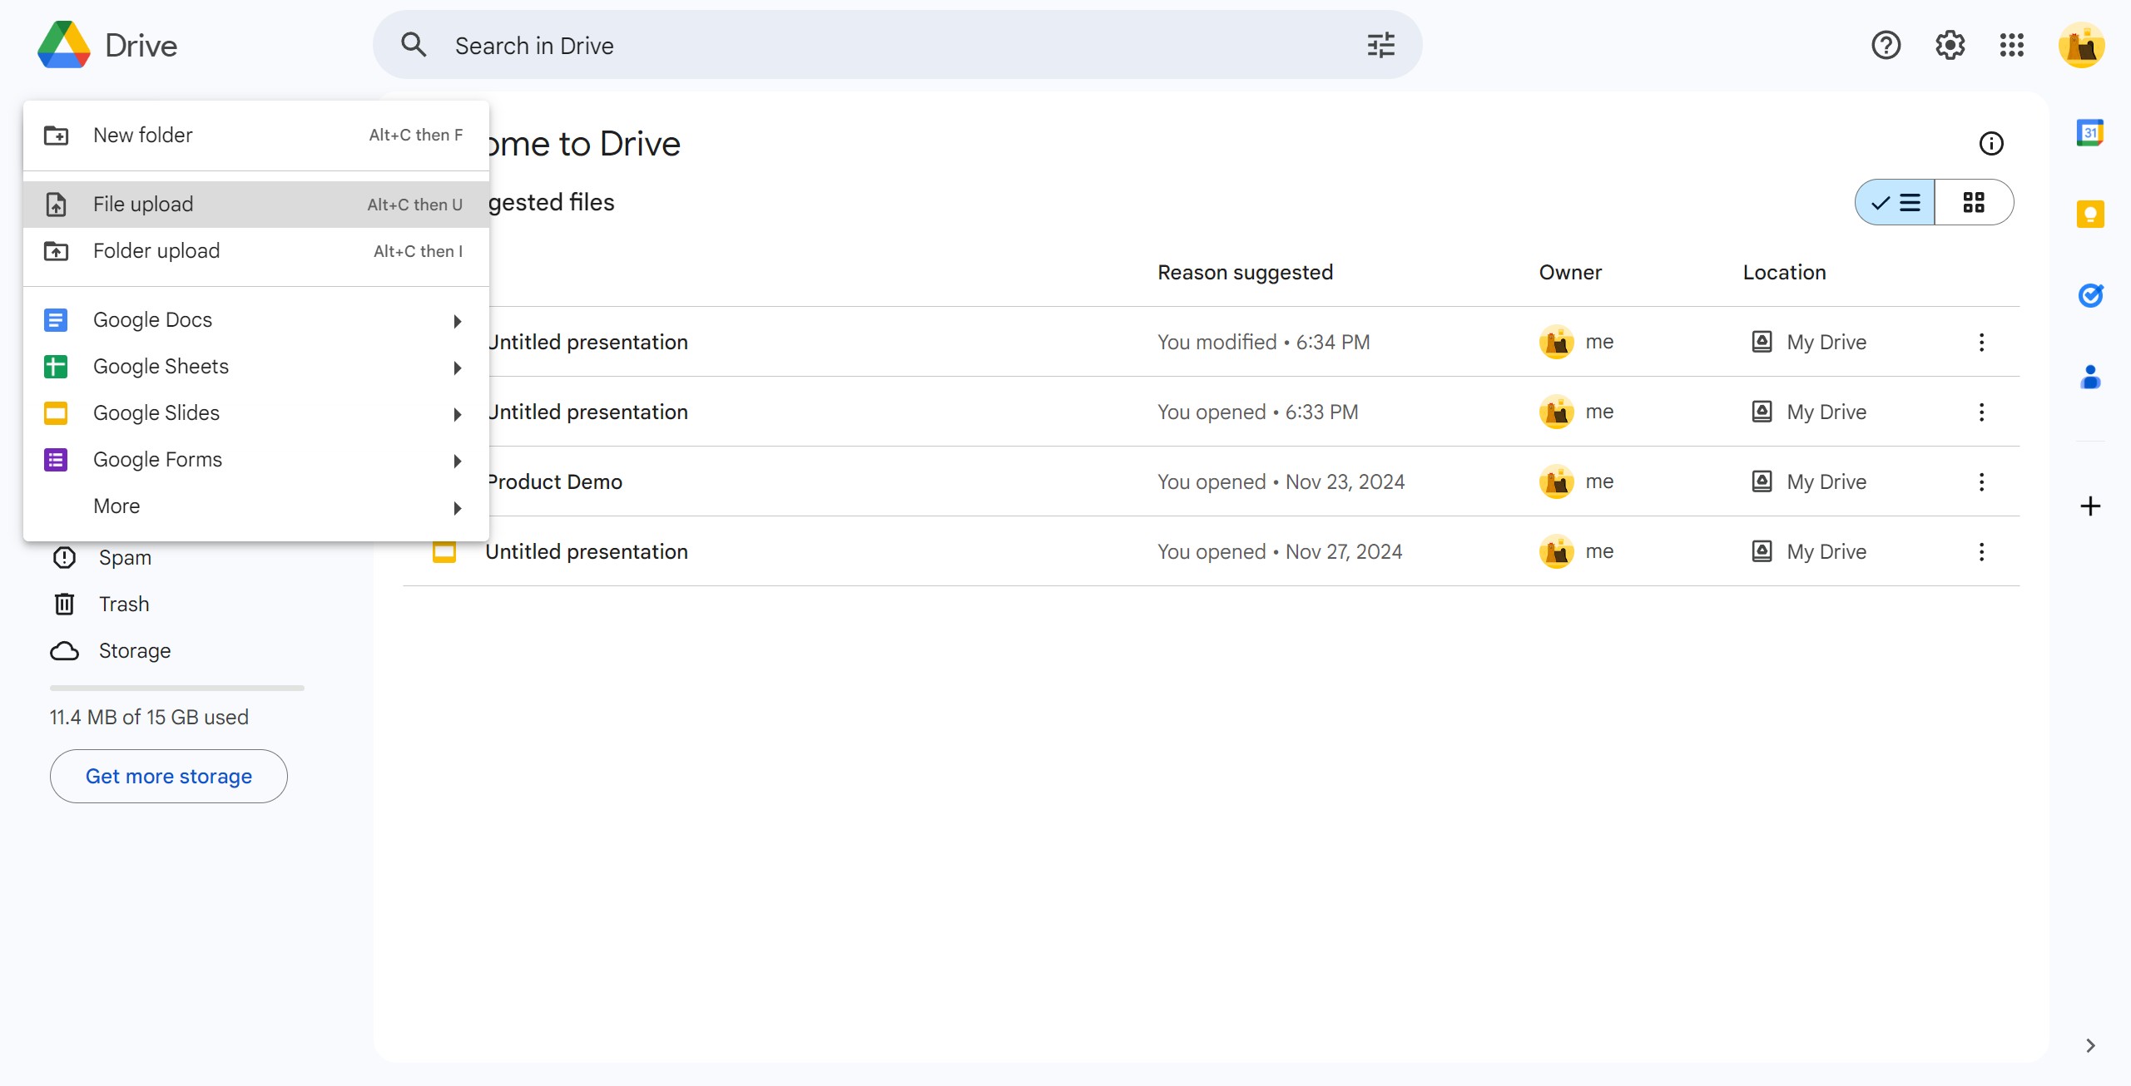Open Untitled presentation opened Nov 27, 2024
The height and width of the screenshot is (1086, 2131).
[587, 551]
